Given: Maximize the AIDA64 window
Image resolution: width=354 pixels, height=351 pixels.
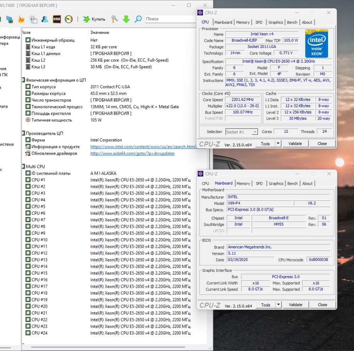Looking at the screenshot, I should coord(189,5).
